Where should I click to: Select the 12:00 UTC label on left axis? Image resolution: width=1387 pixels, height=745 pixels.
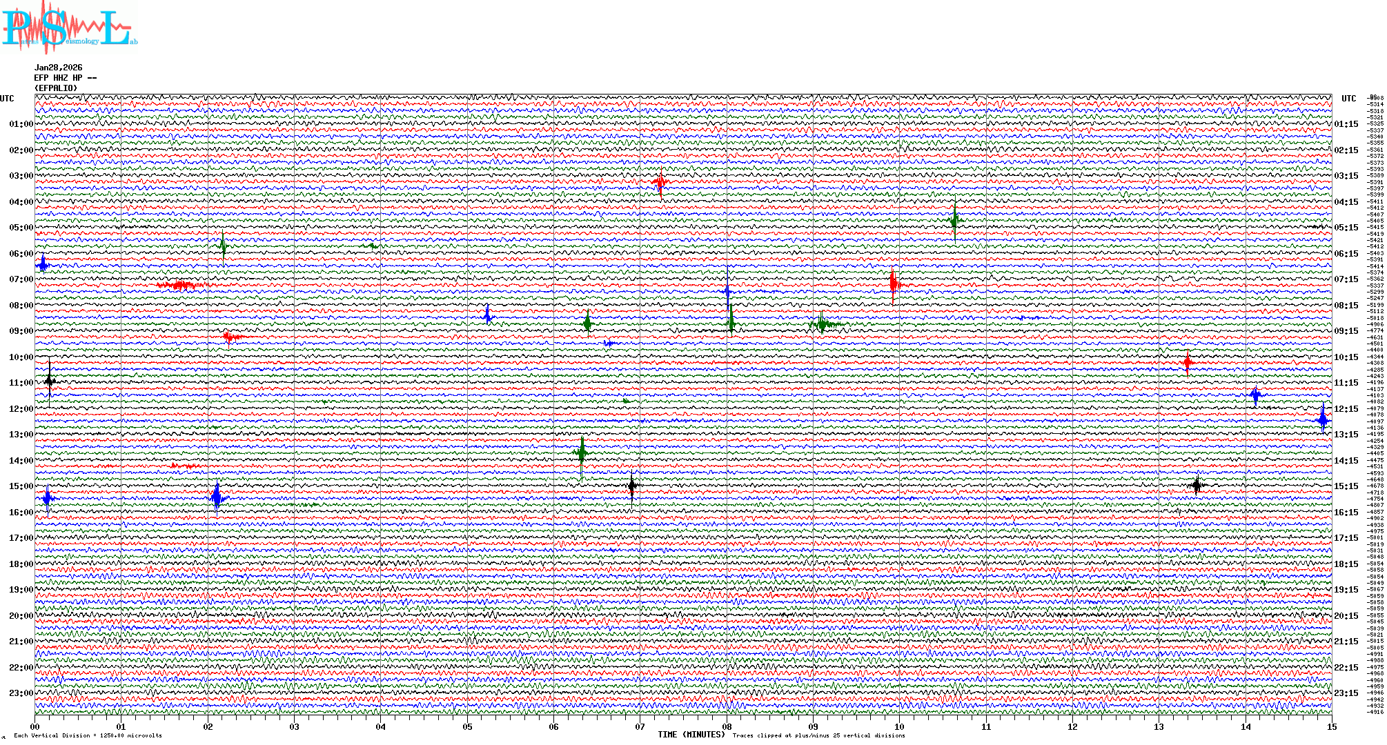tap(21, 409)
